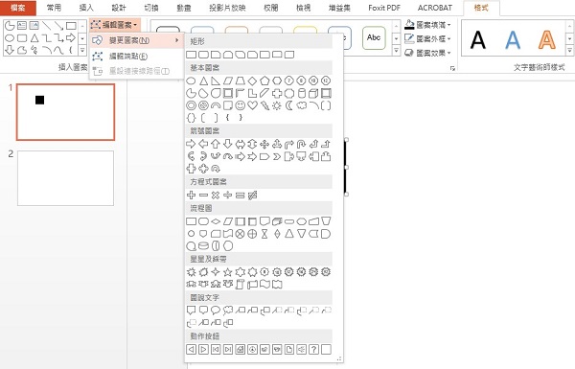Select the Help question-mark action button

313,349
